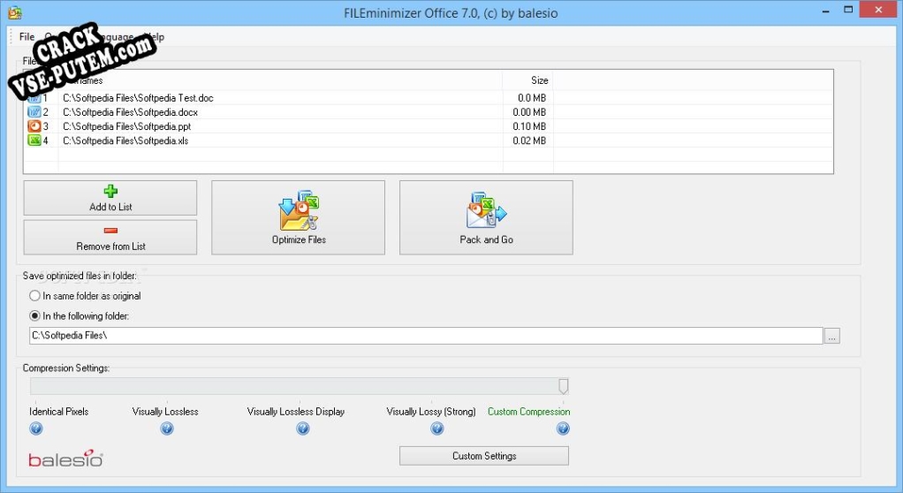Click Remove from List button
This screenshot has height=493, width=903.
[110, 238]
